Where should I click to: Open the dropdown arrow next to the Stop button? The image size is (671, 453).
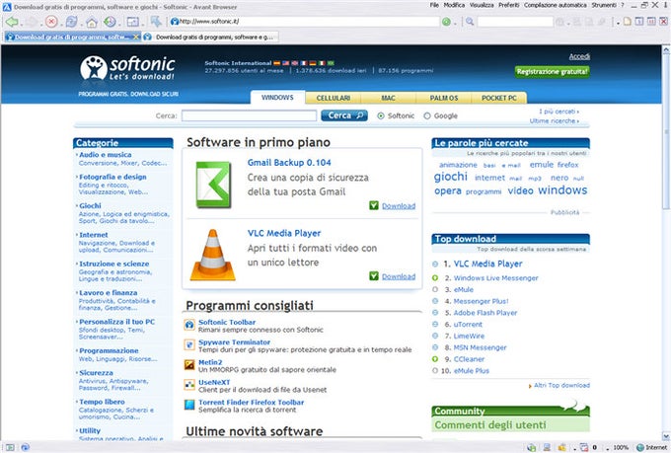click(x=61, y=23)
